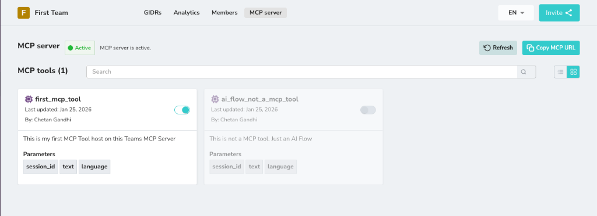Click the chip icon beside ai_flow_not_a_mcp_tool
597x216 pixels.
[x=215, y=99]
